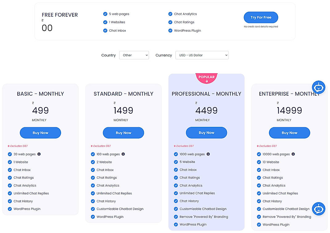Click checkmark beside Customizable Chatbot Design in Standard
Screen dimensions: 330x233
click(93, 209)
